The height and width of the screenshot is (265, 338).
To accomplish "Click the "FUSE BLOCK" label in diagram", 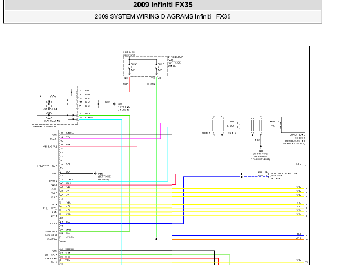I will pos(176,57).
